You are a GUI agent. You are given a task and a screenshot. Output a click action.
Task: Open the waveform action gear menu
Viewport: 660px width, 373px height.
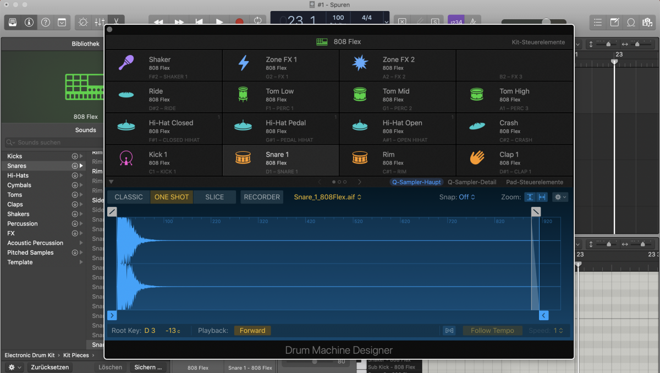pos(559,196)
